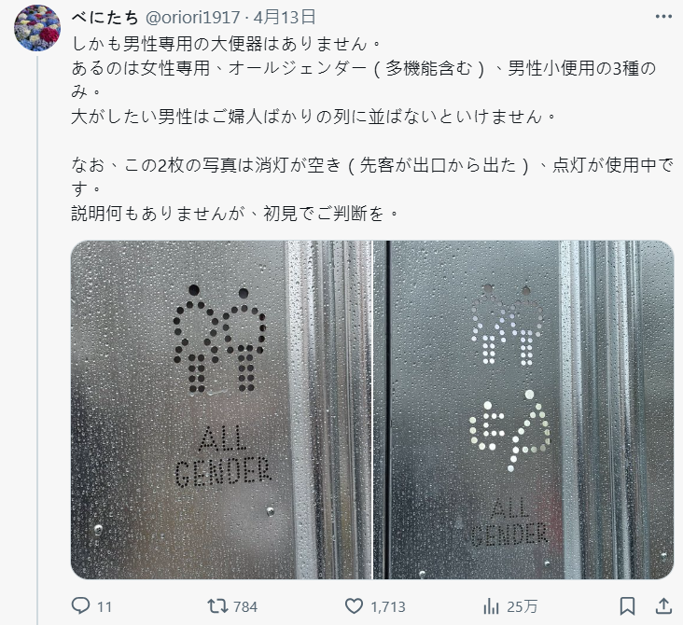This screenshot has width=683, height=625.
Task: Bookmark this tweet
Action: [x=627, y=605]
